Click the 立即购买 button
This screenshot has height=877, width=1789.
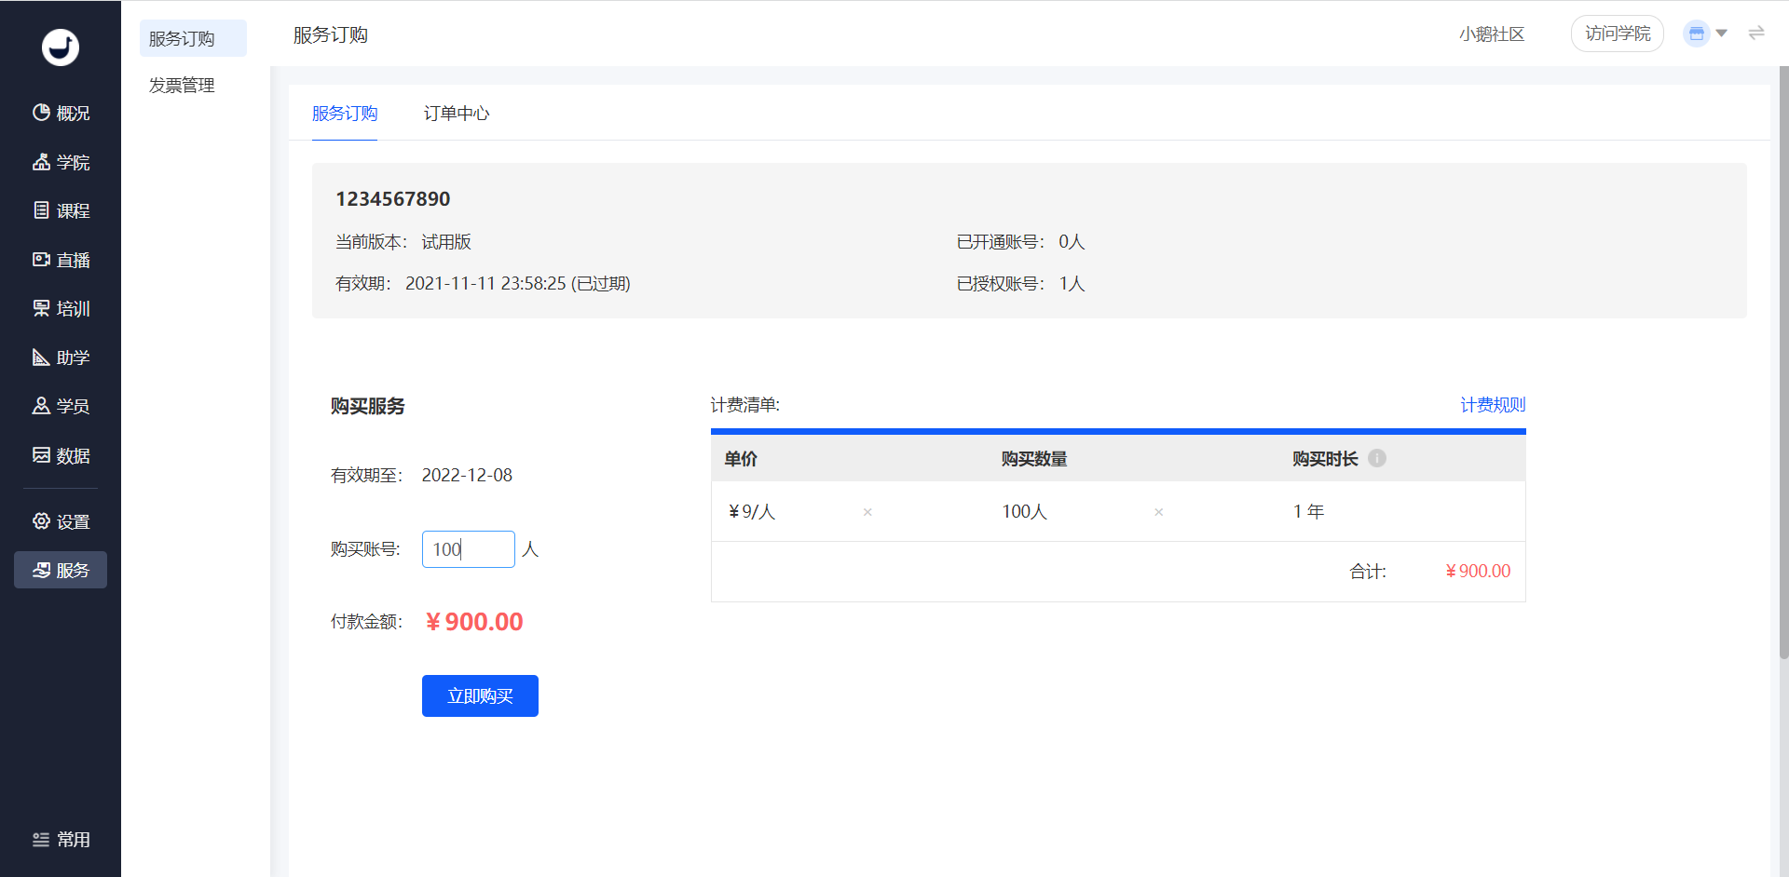click(480, 695)
